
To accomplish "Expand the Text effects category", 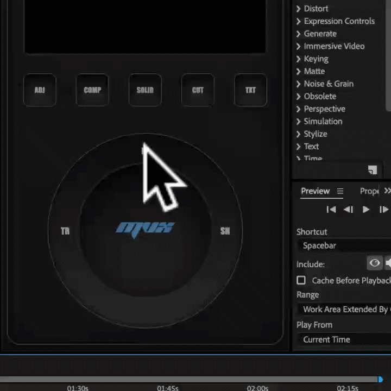I will [x=298, y=147].
